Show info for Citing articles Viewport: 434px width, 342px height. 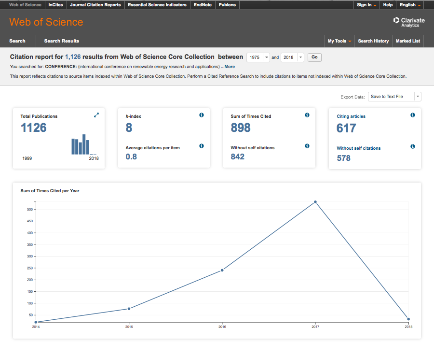413,115
